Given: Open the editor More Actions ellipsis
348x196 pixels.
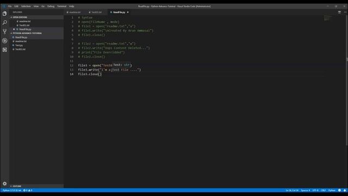Looking at the screenshot, I should (x=345, y=12).
